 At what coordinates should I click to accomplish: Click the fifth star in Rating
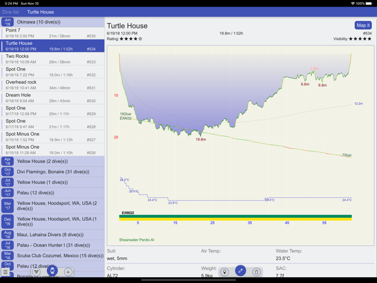click(x=140, y=39)
